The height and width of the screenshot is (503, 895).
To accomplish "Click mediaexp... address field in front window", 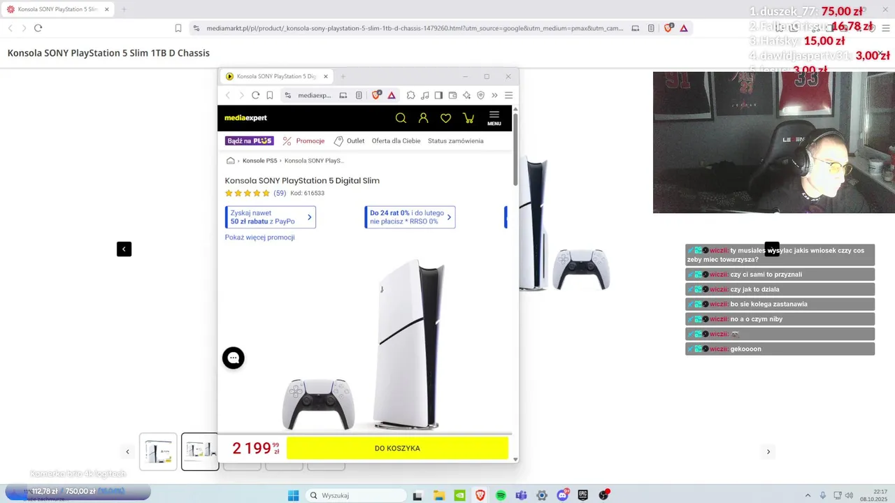I will click(315, 95).
